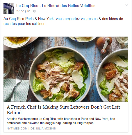Open article headline 'A French Chef Is Making Sure'
The width and height of the screenshot is (132, 135).
click(63, 110)
